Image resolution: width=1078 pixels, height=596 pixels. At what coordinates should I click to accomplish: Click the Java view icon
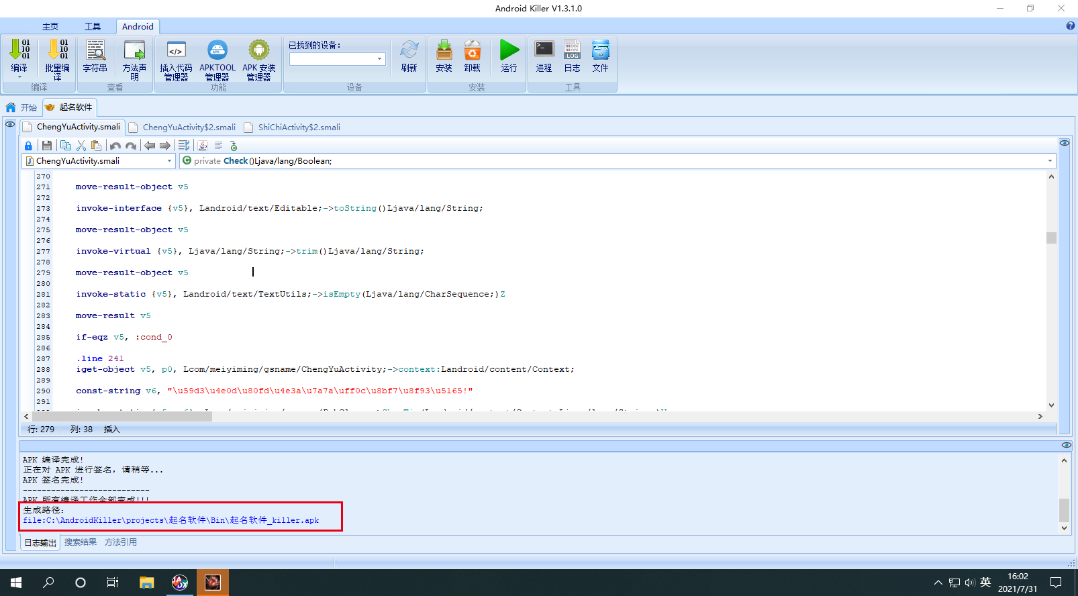203,146
